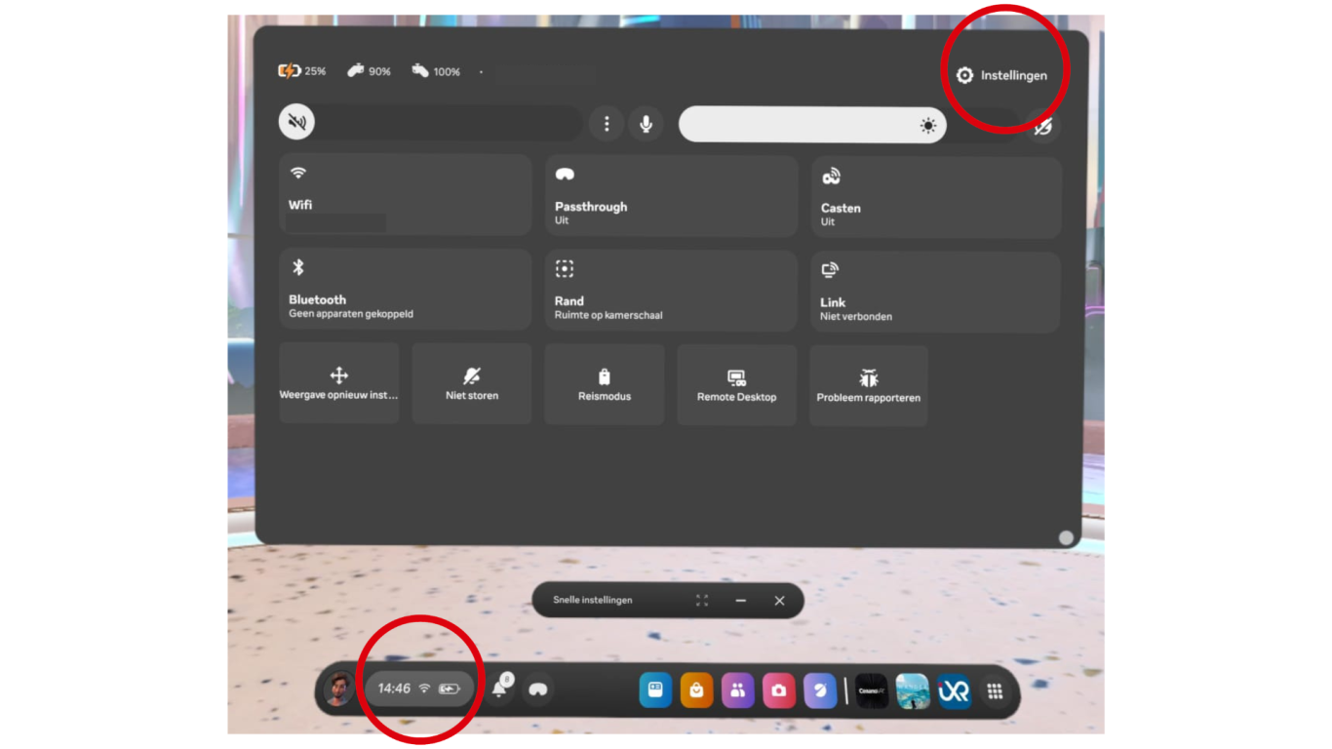This screenshot has height=749, width=1332.
Task: Click 'Niet verbonden' text
Action: coord(856,317)
